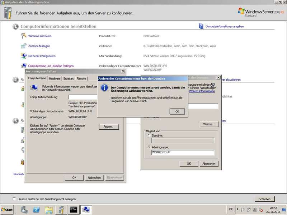Open Windows Explorer folder icon in taskbar
Viewport: 287px width, 215px height.
tap(49, 209)
